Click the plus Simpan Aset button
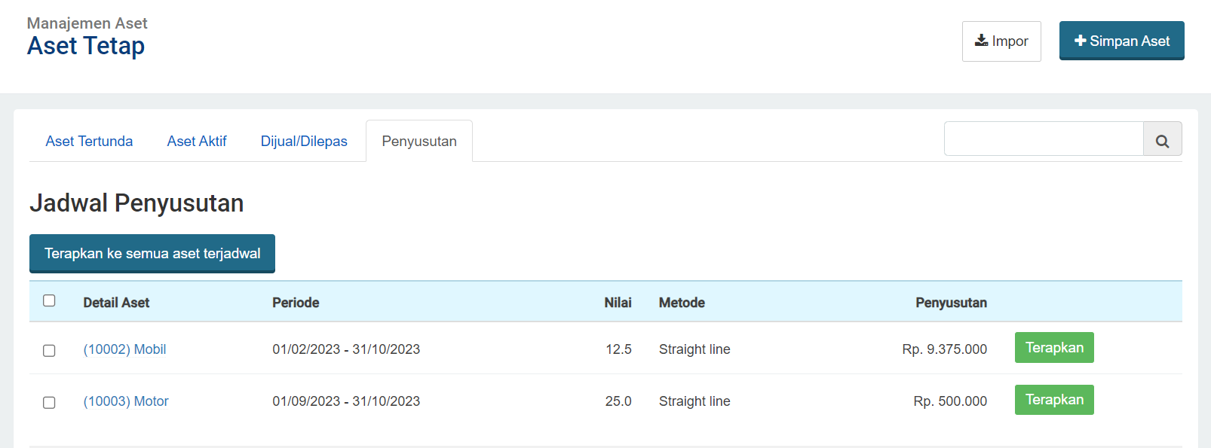The height and width of the screenshot is (448, 1211). [x=1121, y=41]
